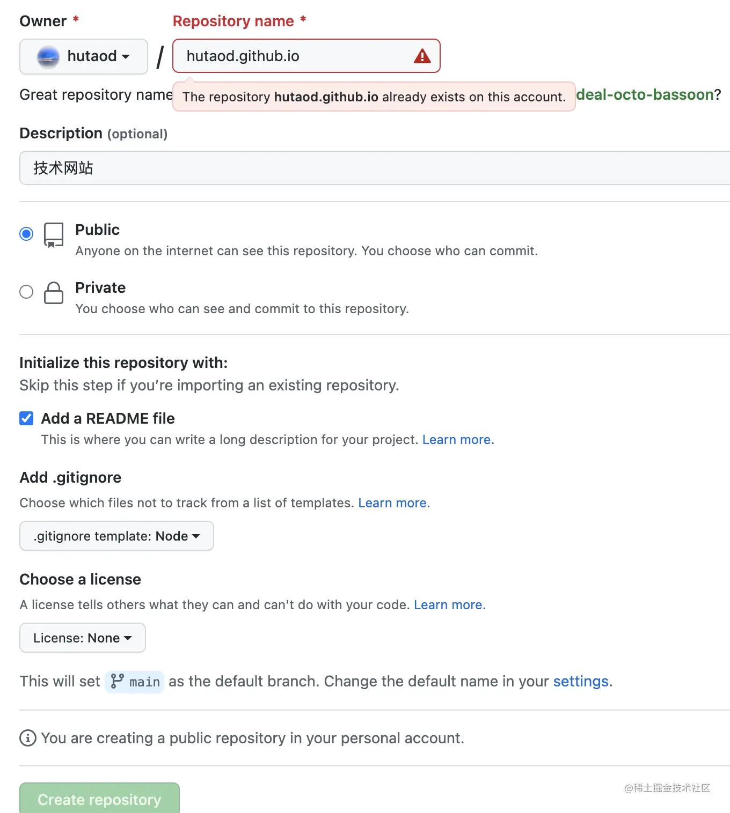The image size is (730, 813).
Task: Select the Private radio button
Action: pos(26,292)
